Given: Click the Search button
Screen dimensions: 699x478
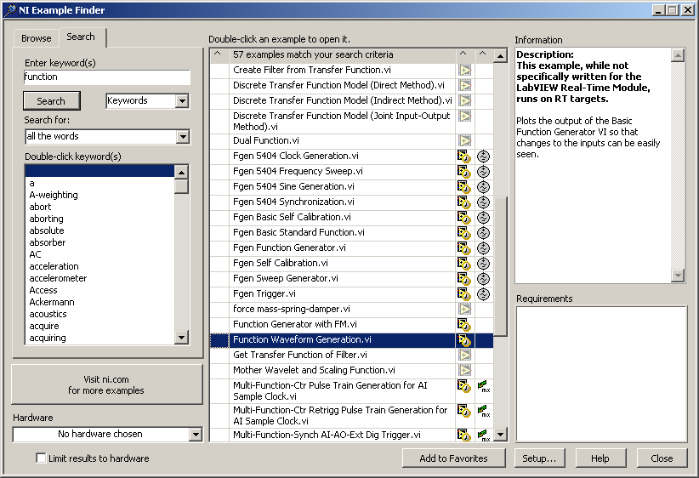Looking at the screenshot, I should [51, 100].
